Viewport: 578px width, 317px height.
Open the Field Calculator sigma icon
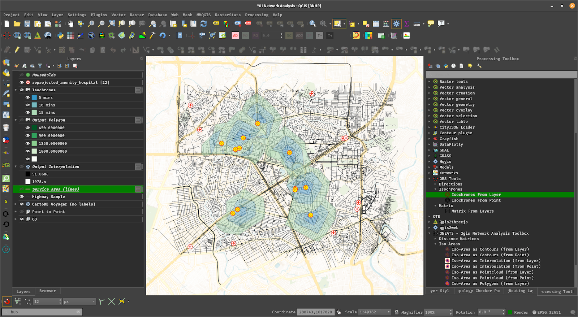pos(406,24)
